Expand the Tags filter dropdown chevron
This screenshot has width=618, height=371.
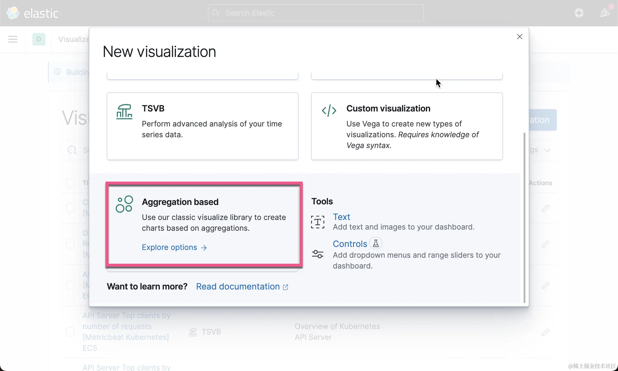(x=547, y=150)
